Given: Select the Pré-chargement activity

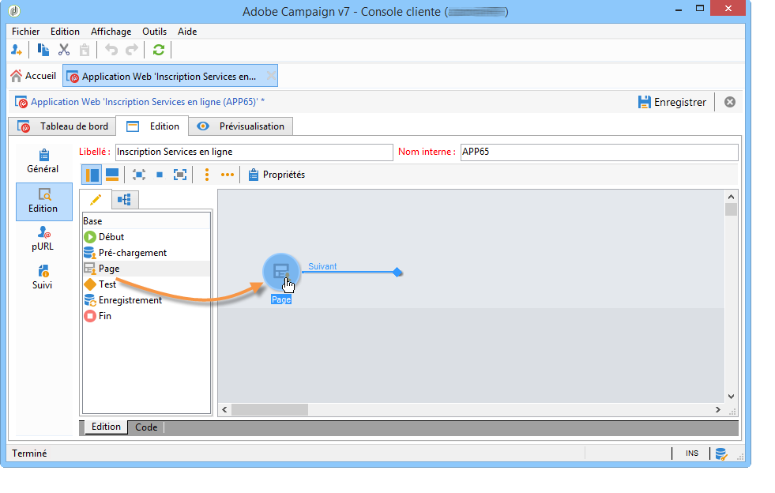Looking at the screenshot, I should click(x=146, y=253).
